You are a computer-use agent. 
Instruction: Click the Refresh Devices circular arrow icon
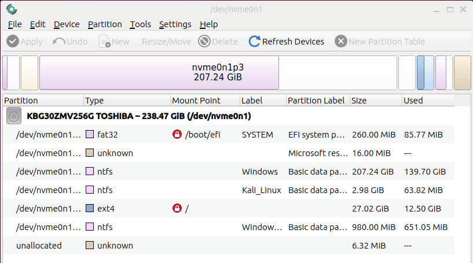[254, 41]
